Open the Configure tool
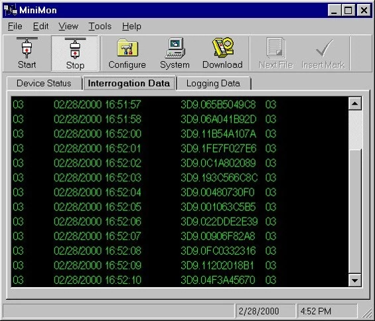The height and width of the screenshot is (321, 375). pyautogui.click(x=127, y=48)
